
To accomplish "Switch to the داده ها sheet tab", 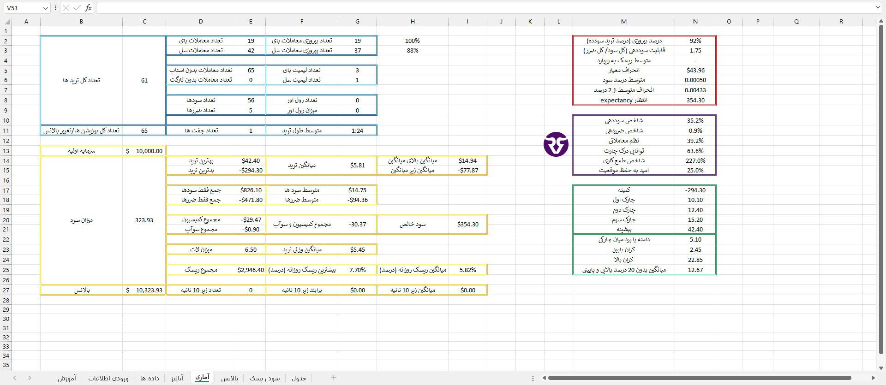I will [150, 378].
